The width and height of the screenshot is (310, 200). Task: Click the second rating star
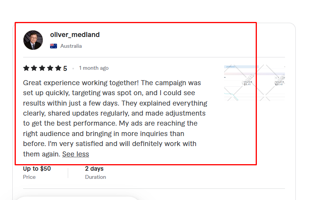point(34,68)
